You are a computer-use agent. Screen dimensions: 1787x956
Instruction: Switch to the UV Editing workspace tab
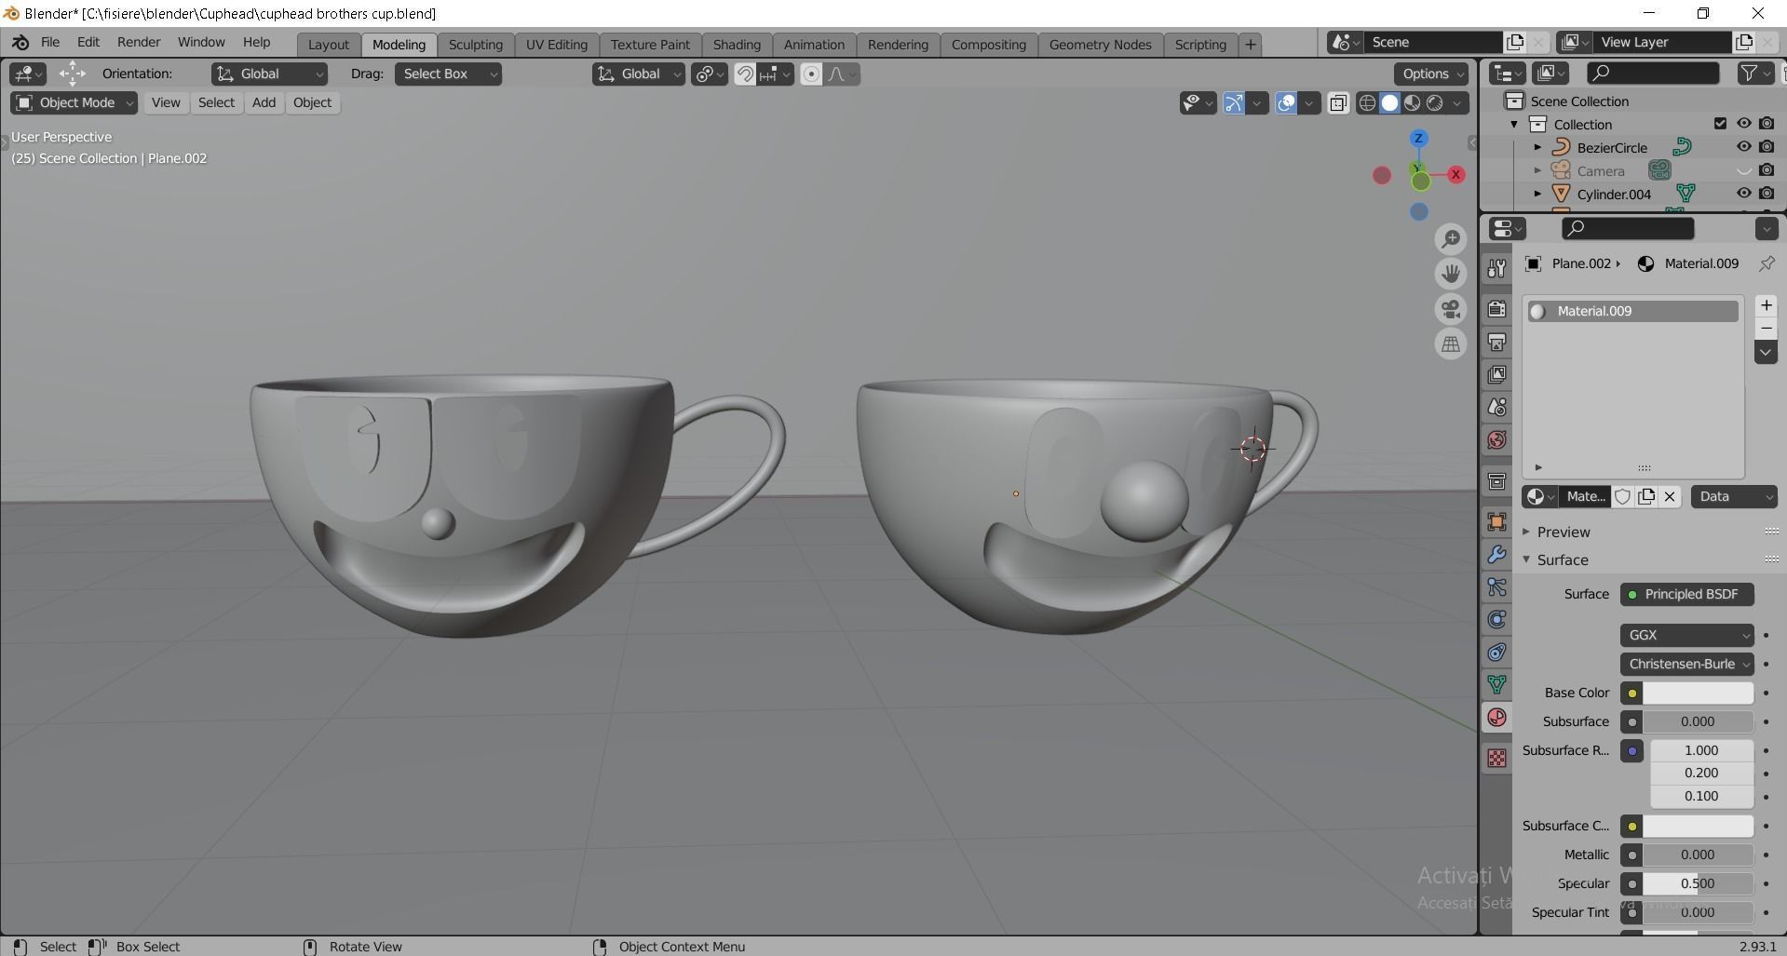(556, 45)
